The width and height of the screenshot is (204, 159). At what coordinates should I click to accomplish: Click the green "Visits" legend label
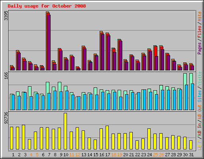point(200,79)
